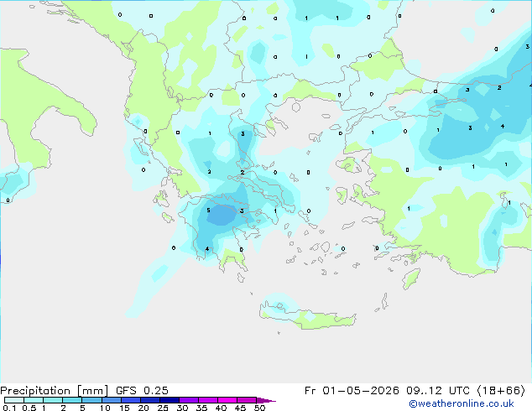The height and width of the screenshot is (411, 532).
Task: Click the "(18+66)" forecast run label
Action: [x=501, y=391]
